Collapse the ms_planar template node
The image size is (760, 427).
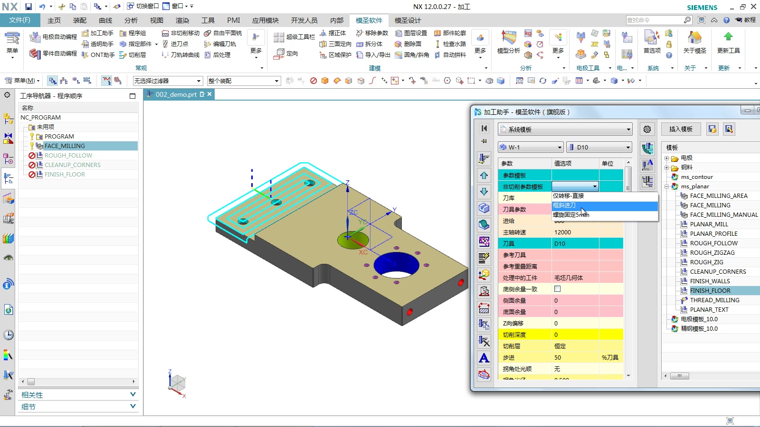click(667, 186)
